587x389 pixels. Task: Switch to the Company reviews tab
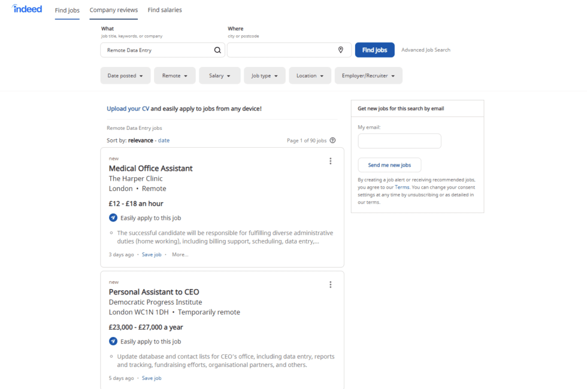tap(113, 10)
